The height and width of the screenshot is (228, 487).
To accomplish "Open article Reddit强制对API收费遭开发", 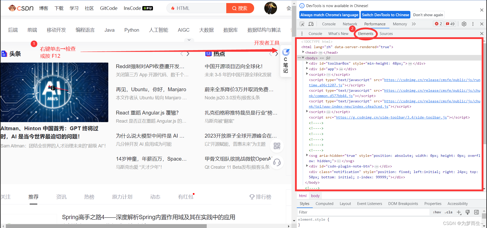I will (x=150, y=66).
